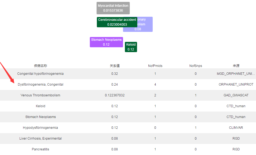Click the 关系值 column header
The width and height of the screenshot is (256, 155).
(115, 66)
